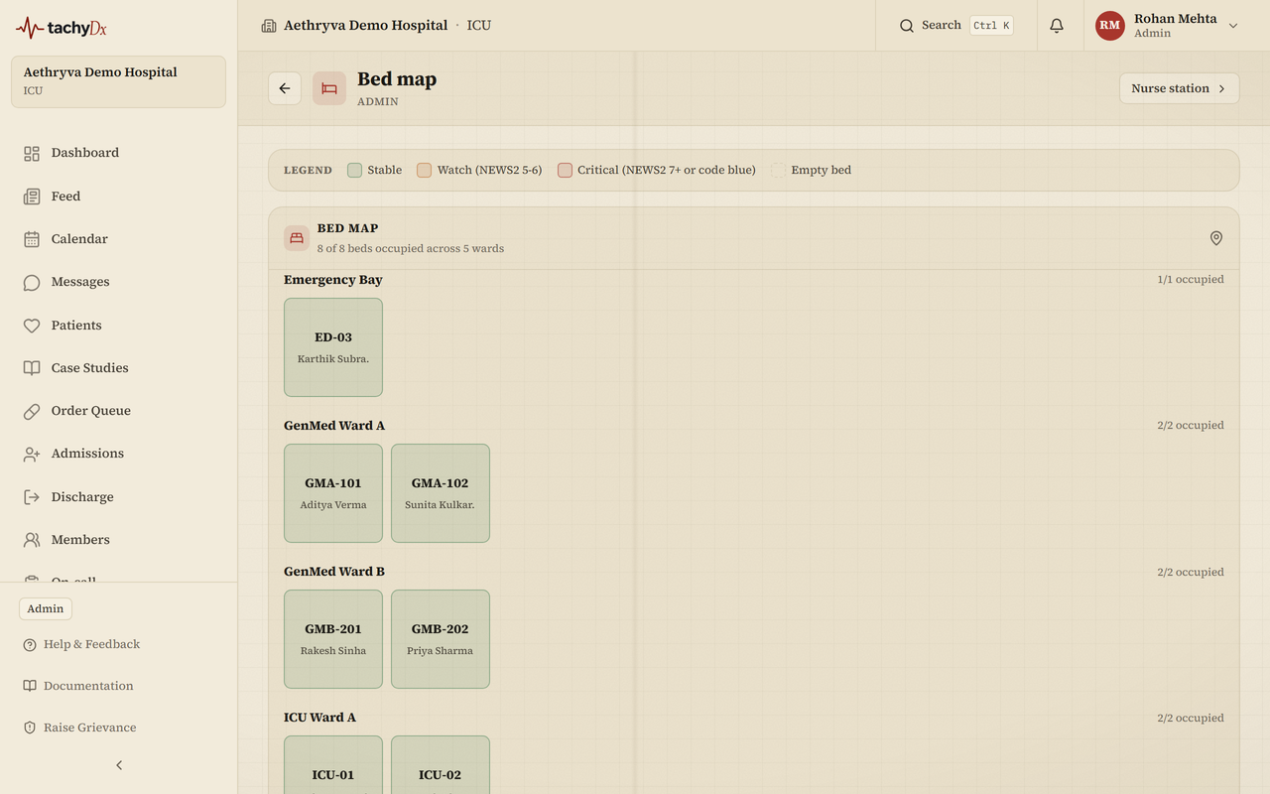Click the Admin role badge
The image size is (1270, 794).
point(46,609)
